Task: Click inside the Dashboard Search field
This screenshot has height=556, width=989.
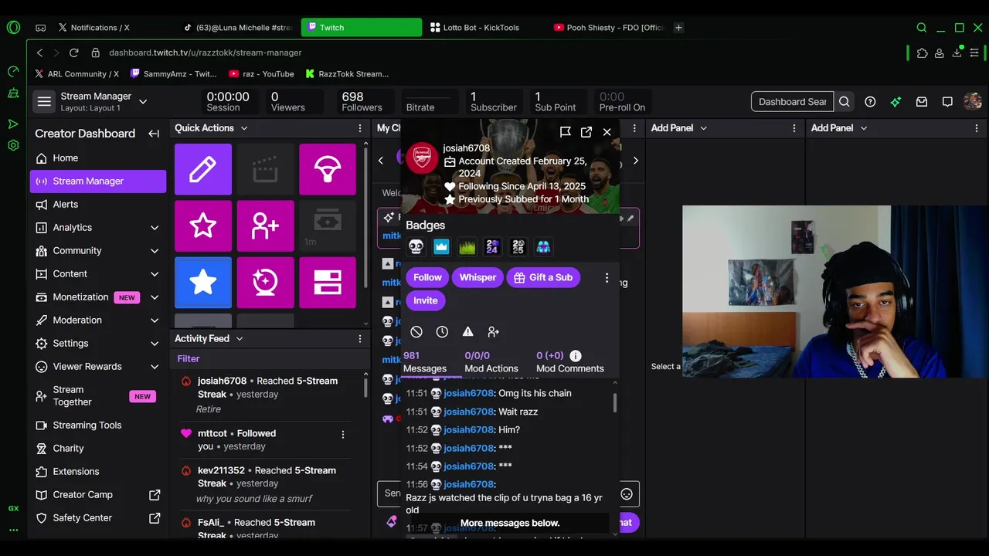Action: pyautogui.click(x=793, y=102)
